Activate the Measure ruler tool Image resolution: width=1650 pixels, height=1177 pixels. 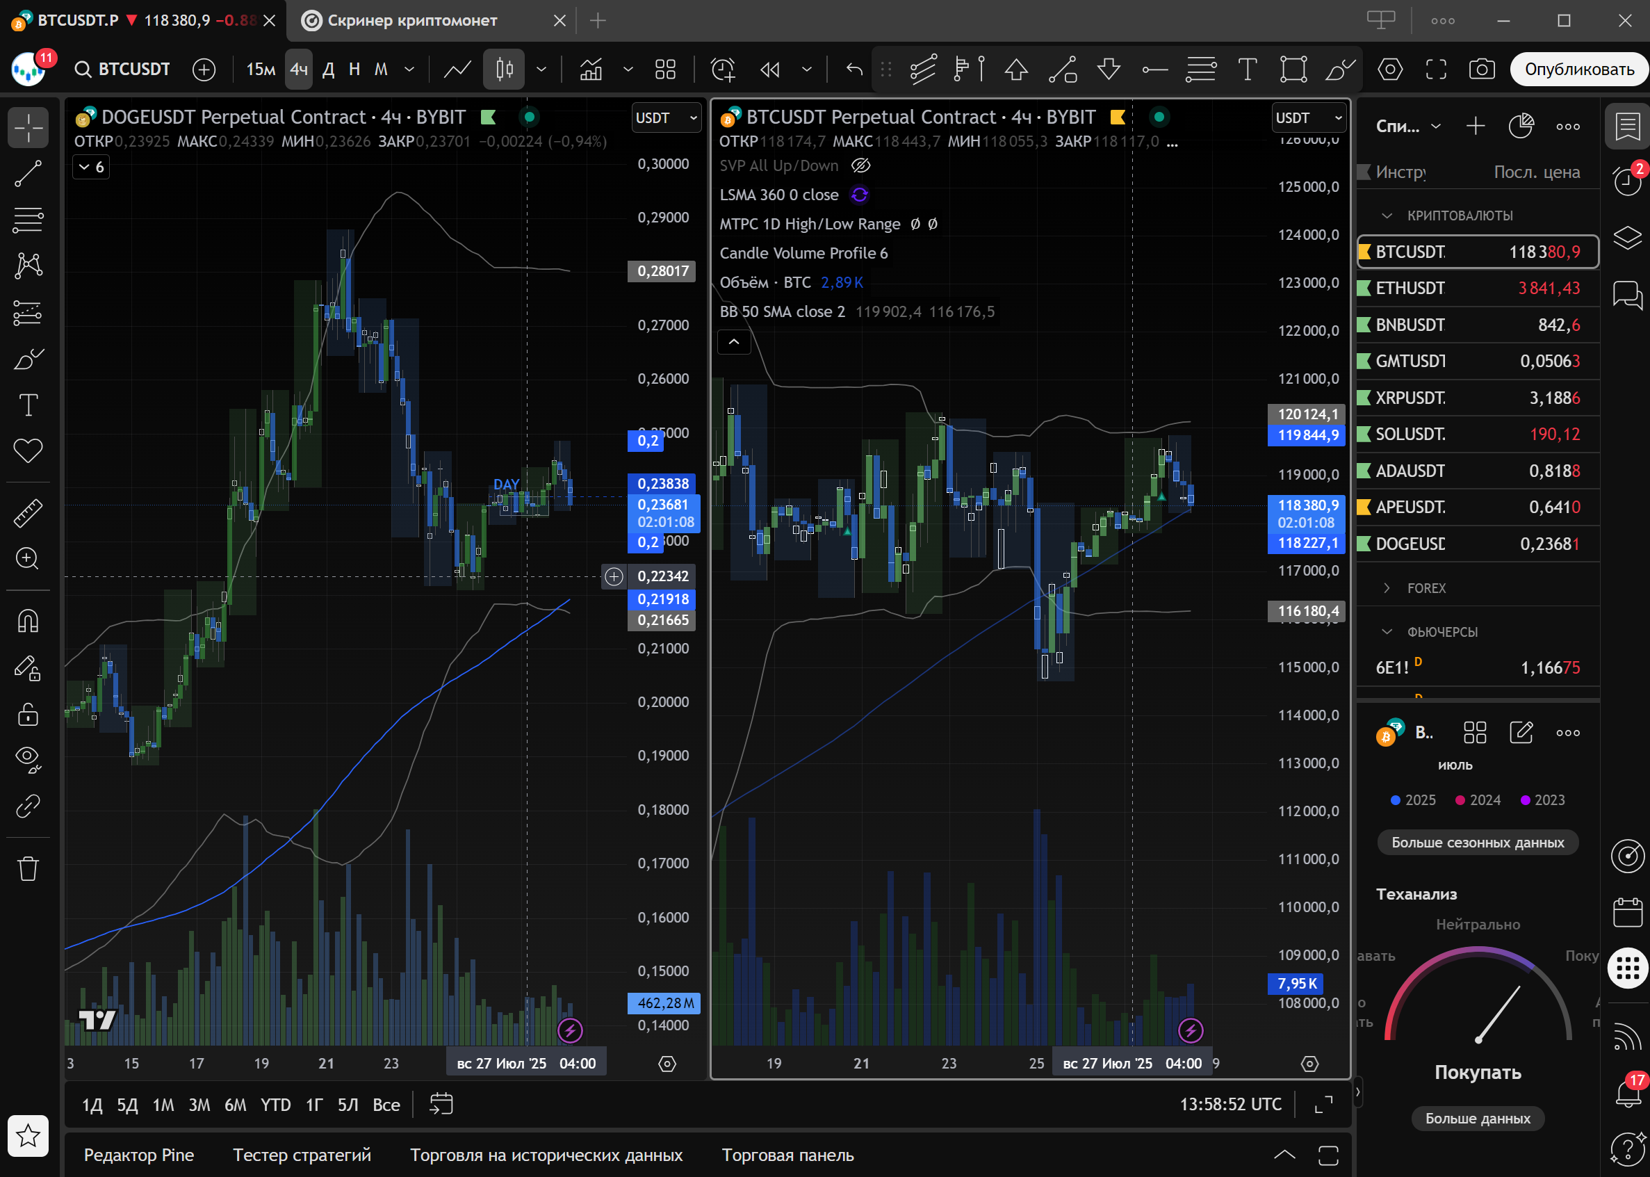tap(28, 513)
